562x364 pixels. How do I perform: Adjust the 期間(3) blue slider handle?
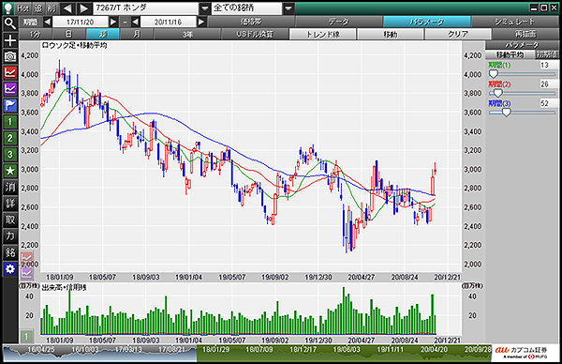pyautogui.click(x=506, y=113)
